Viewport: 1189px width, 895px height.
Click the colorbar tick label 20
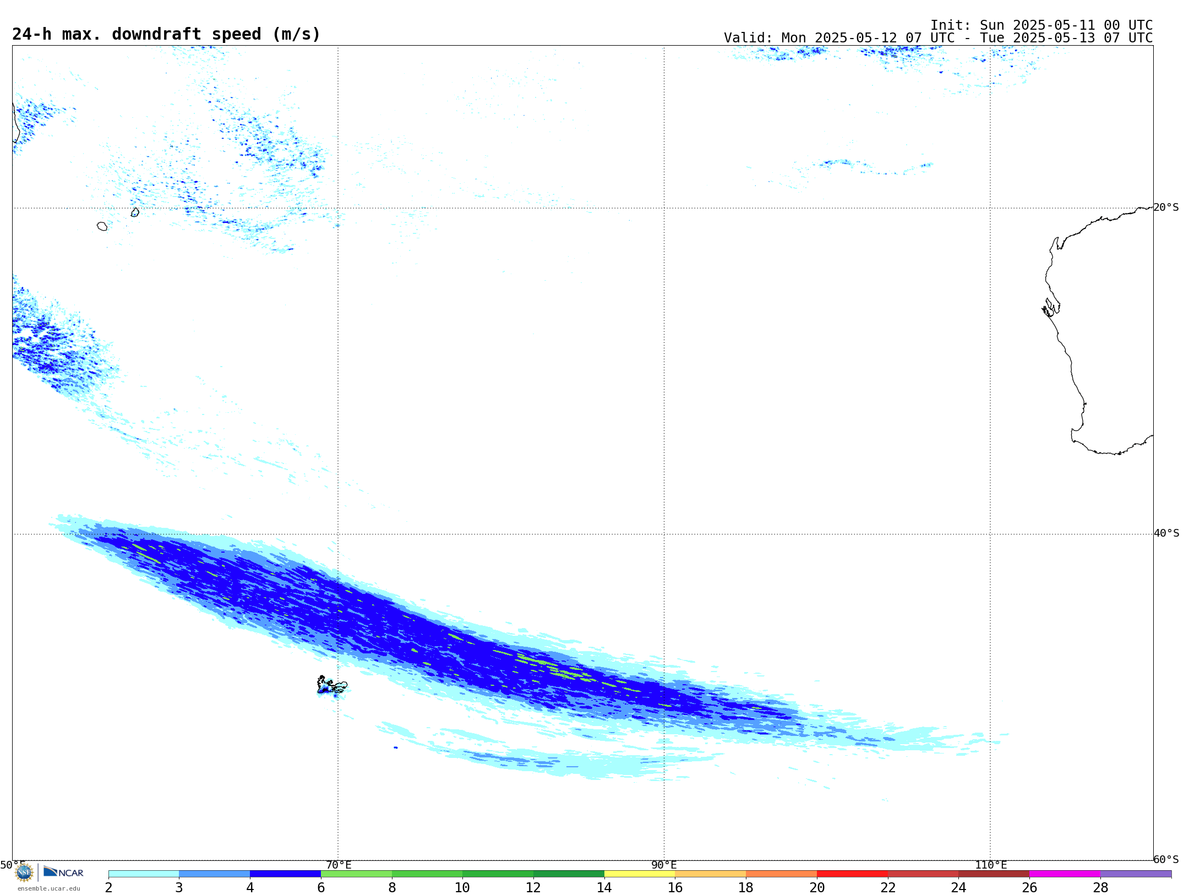817,887
